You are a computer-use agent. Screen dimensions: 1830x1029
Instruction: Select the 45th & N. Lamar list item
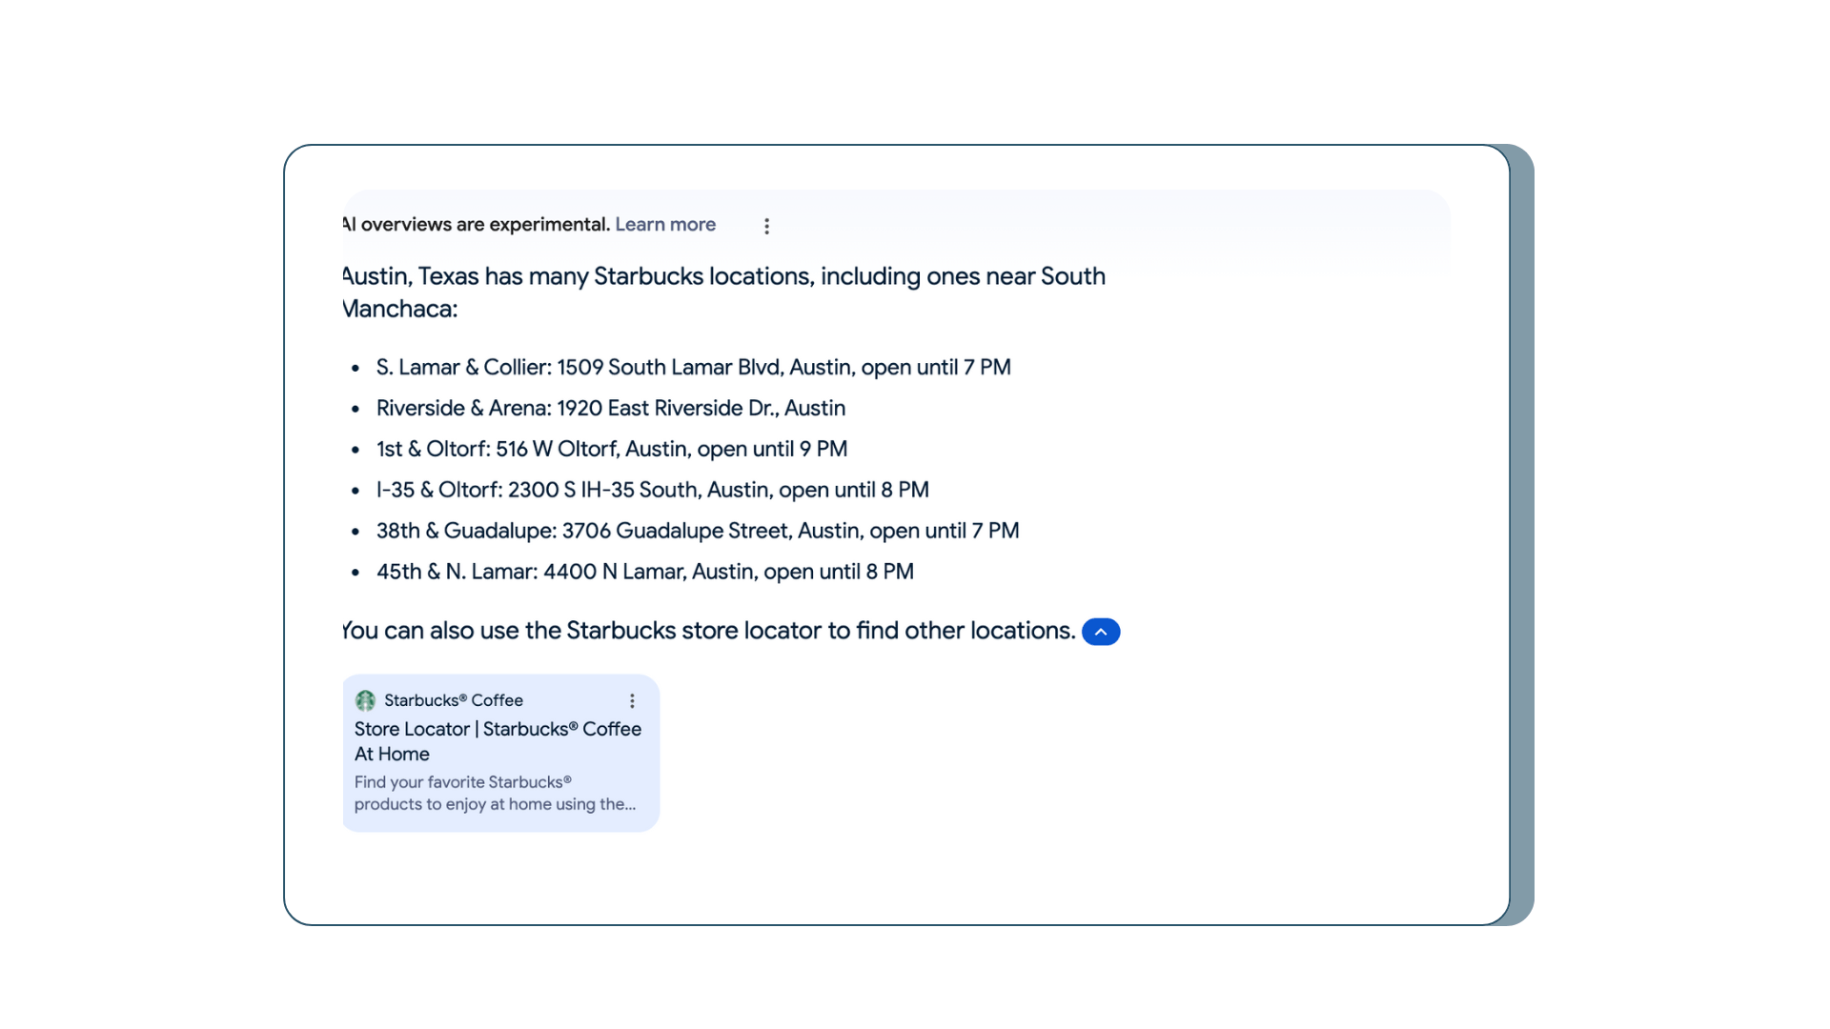pyautogui.click(x=457, y=573)
